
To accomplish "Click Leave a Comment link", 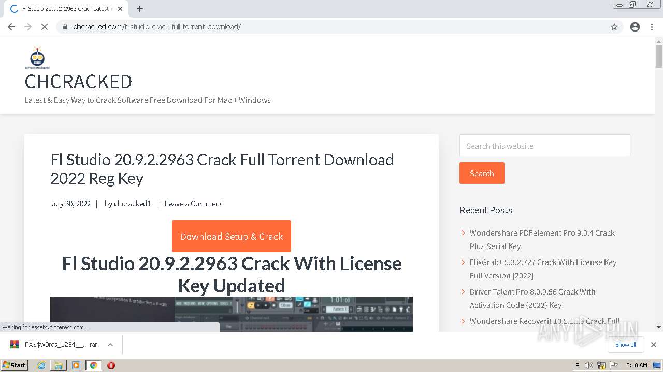I will (x=193, y=204).
